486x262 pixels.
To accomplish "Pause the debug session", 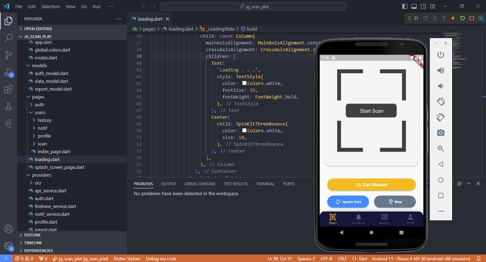I will (416, 18).
